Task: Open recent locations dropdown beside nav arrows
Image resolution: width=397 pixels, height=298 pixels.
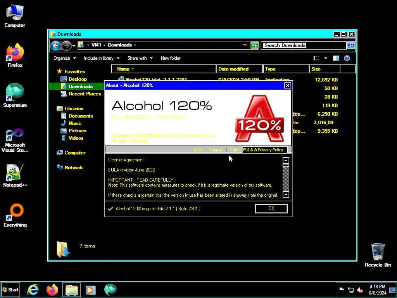Action: (74, 46)
